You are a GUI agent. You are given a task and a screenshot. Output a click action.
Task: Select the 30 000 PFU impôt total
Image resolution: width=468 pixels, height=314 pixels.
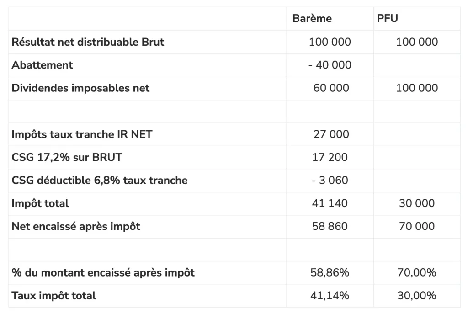(x=417, y=203)
